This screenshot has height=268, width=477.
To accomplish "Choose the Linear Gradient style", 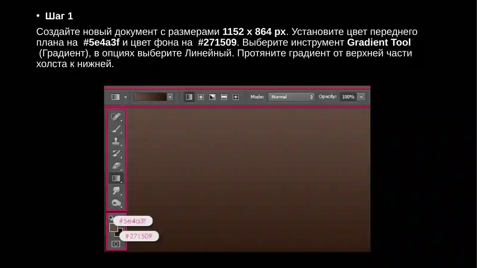I will 189,97.
